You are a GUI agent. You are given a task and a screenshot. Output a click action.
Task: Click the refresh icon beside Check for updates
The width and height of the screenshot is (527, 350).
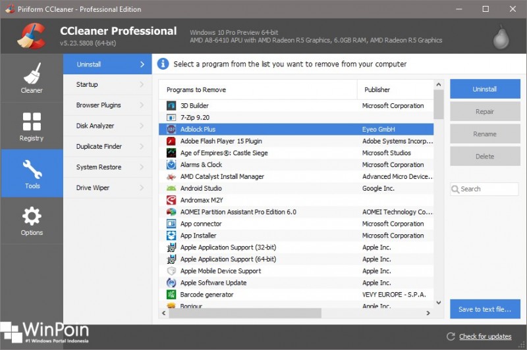451,336
